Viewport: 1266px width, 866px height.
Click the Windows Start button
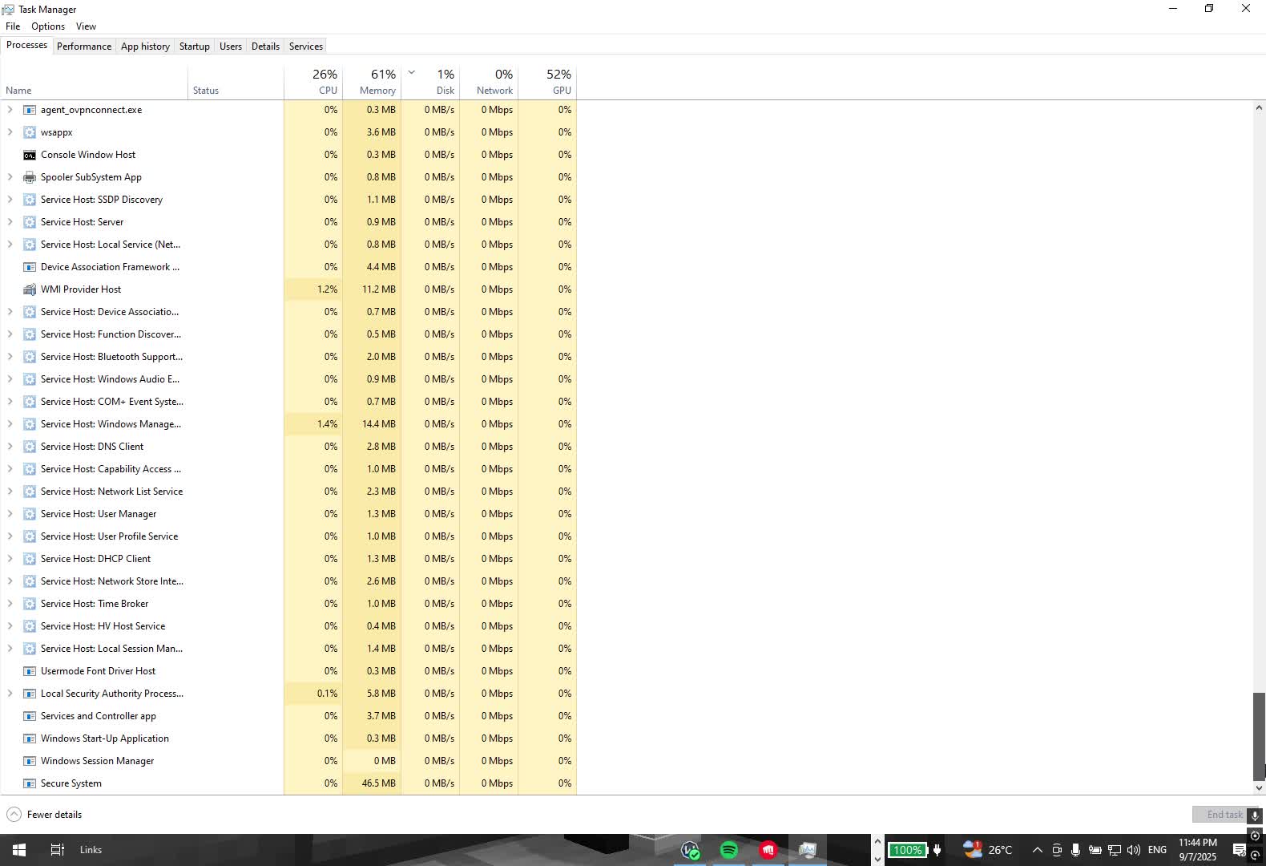tap(19, 850)
